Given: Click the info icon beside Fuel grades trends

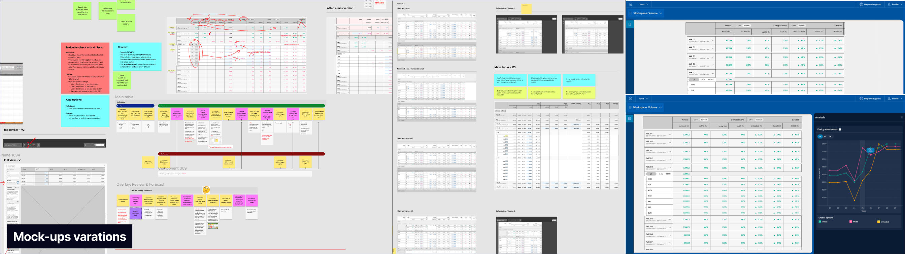Looking at the screenshot, I should (840, 130).
